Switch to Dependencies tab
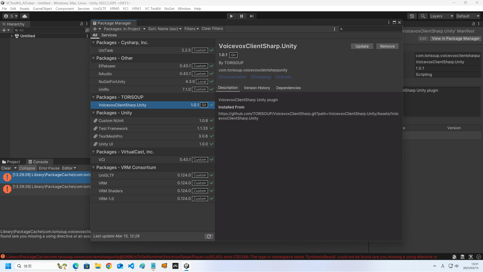This screenshot has width=483, height=272. tap(288, 88)
